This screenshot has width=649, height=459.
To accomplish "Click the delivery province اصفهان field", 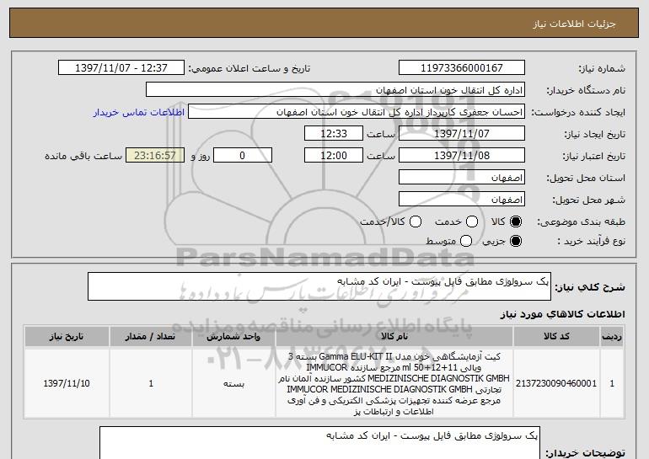I will (x=462, y=178).
